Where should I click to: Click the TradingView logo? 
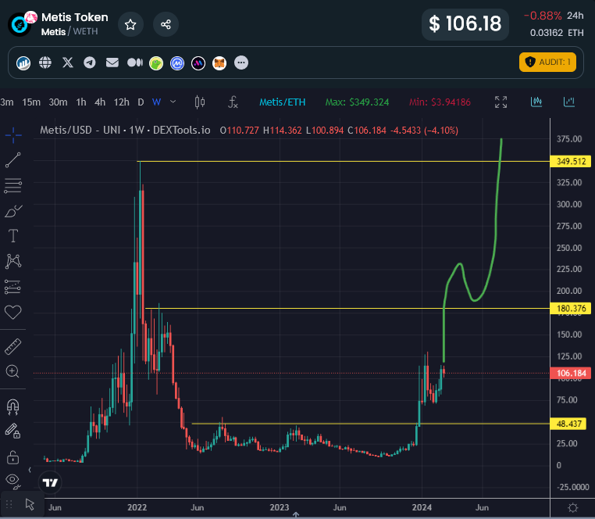(50, 482)
